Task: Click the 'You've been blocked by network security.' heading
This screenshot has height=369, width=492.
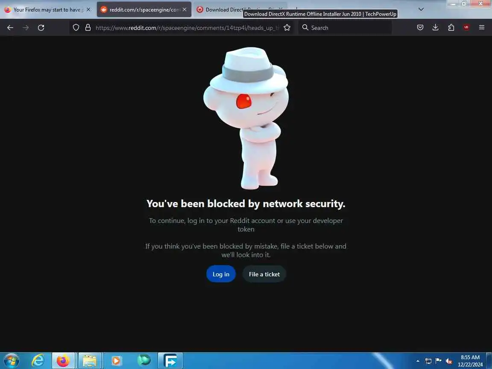Action: click(x=246, y=204)
